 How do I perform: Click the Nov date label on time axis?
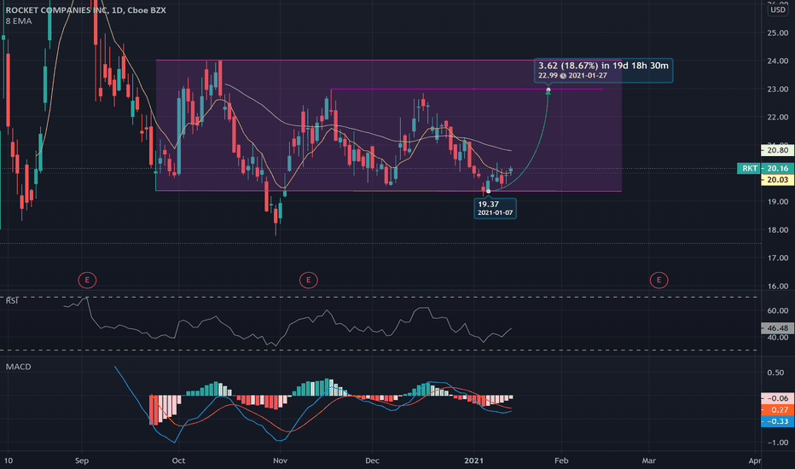coord(280,460)
